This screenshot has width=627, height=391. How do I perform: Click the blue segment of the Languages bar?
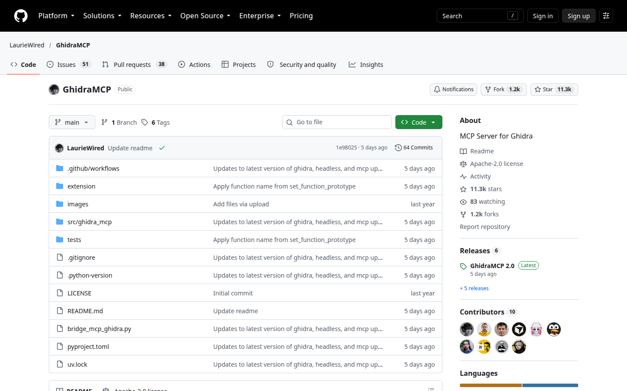point(550,385)
